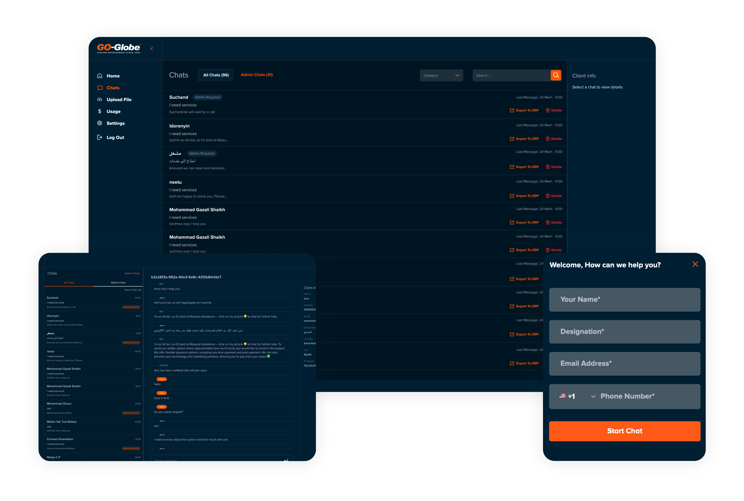Click the orange search magnifier icon

556,75
